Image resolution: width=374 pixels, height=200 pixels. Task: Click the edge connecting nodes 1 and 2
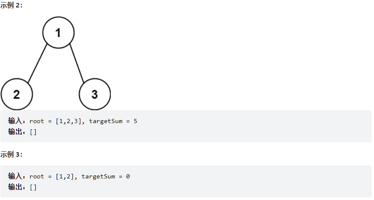(x=37, y=63)
